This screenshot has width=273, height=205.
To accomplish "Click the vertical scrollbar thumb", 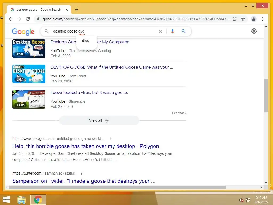I will (x=266, y=96).
